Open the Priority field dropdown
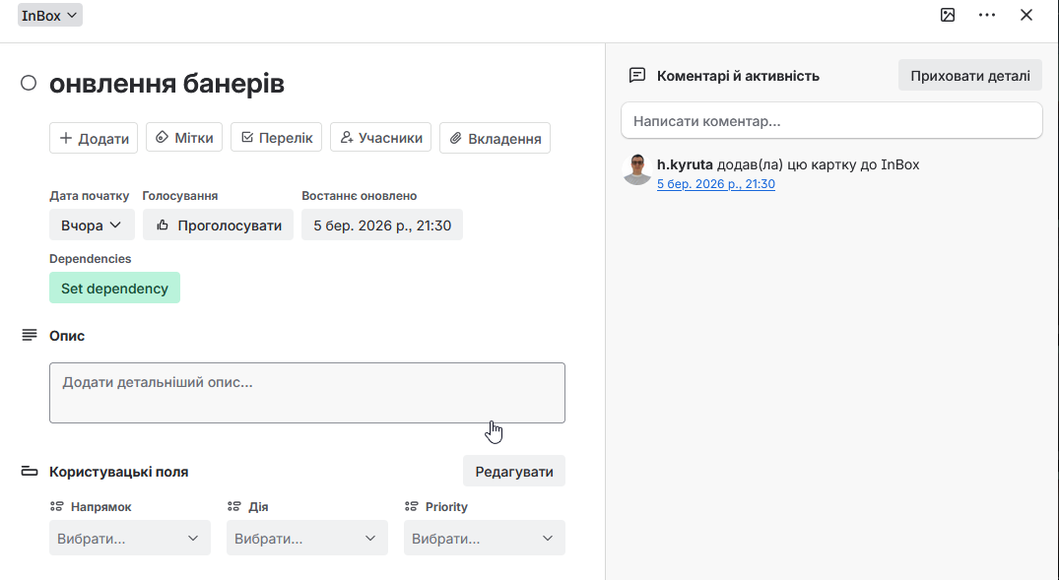The width and height of the screenshot is (1059, 580). click(x=485, y=539)
